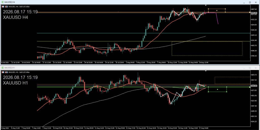Close the XAUUSD,H4 chart window
260x130 pixels.
click(255, 2)
